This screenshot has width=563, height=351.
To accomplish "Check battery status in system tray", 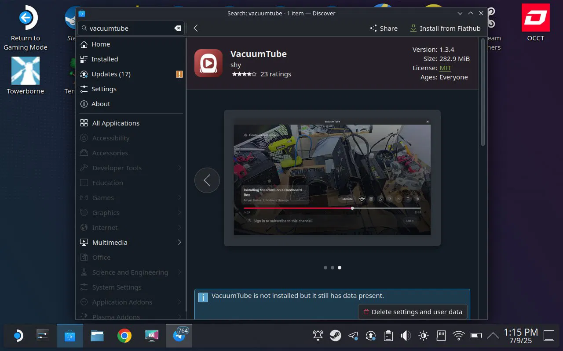I will tap(476, 336).
